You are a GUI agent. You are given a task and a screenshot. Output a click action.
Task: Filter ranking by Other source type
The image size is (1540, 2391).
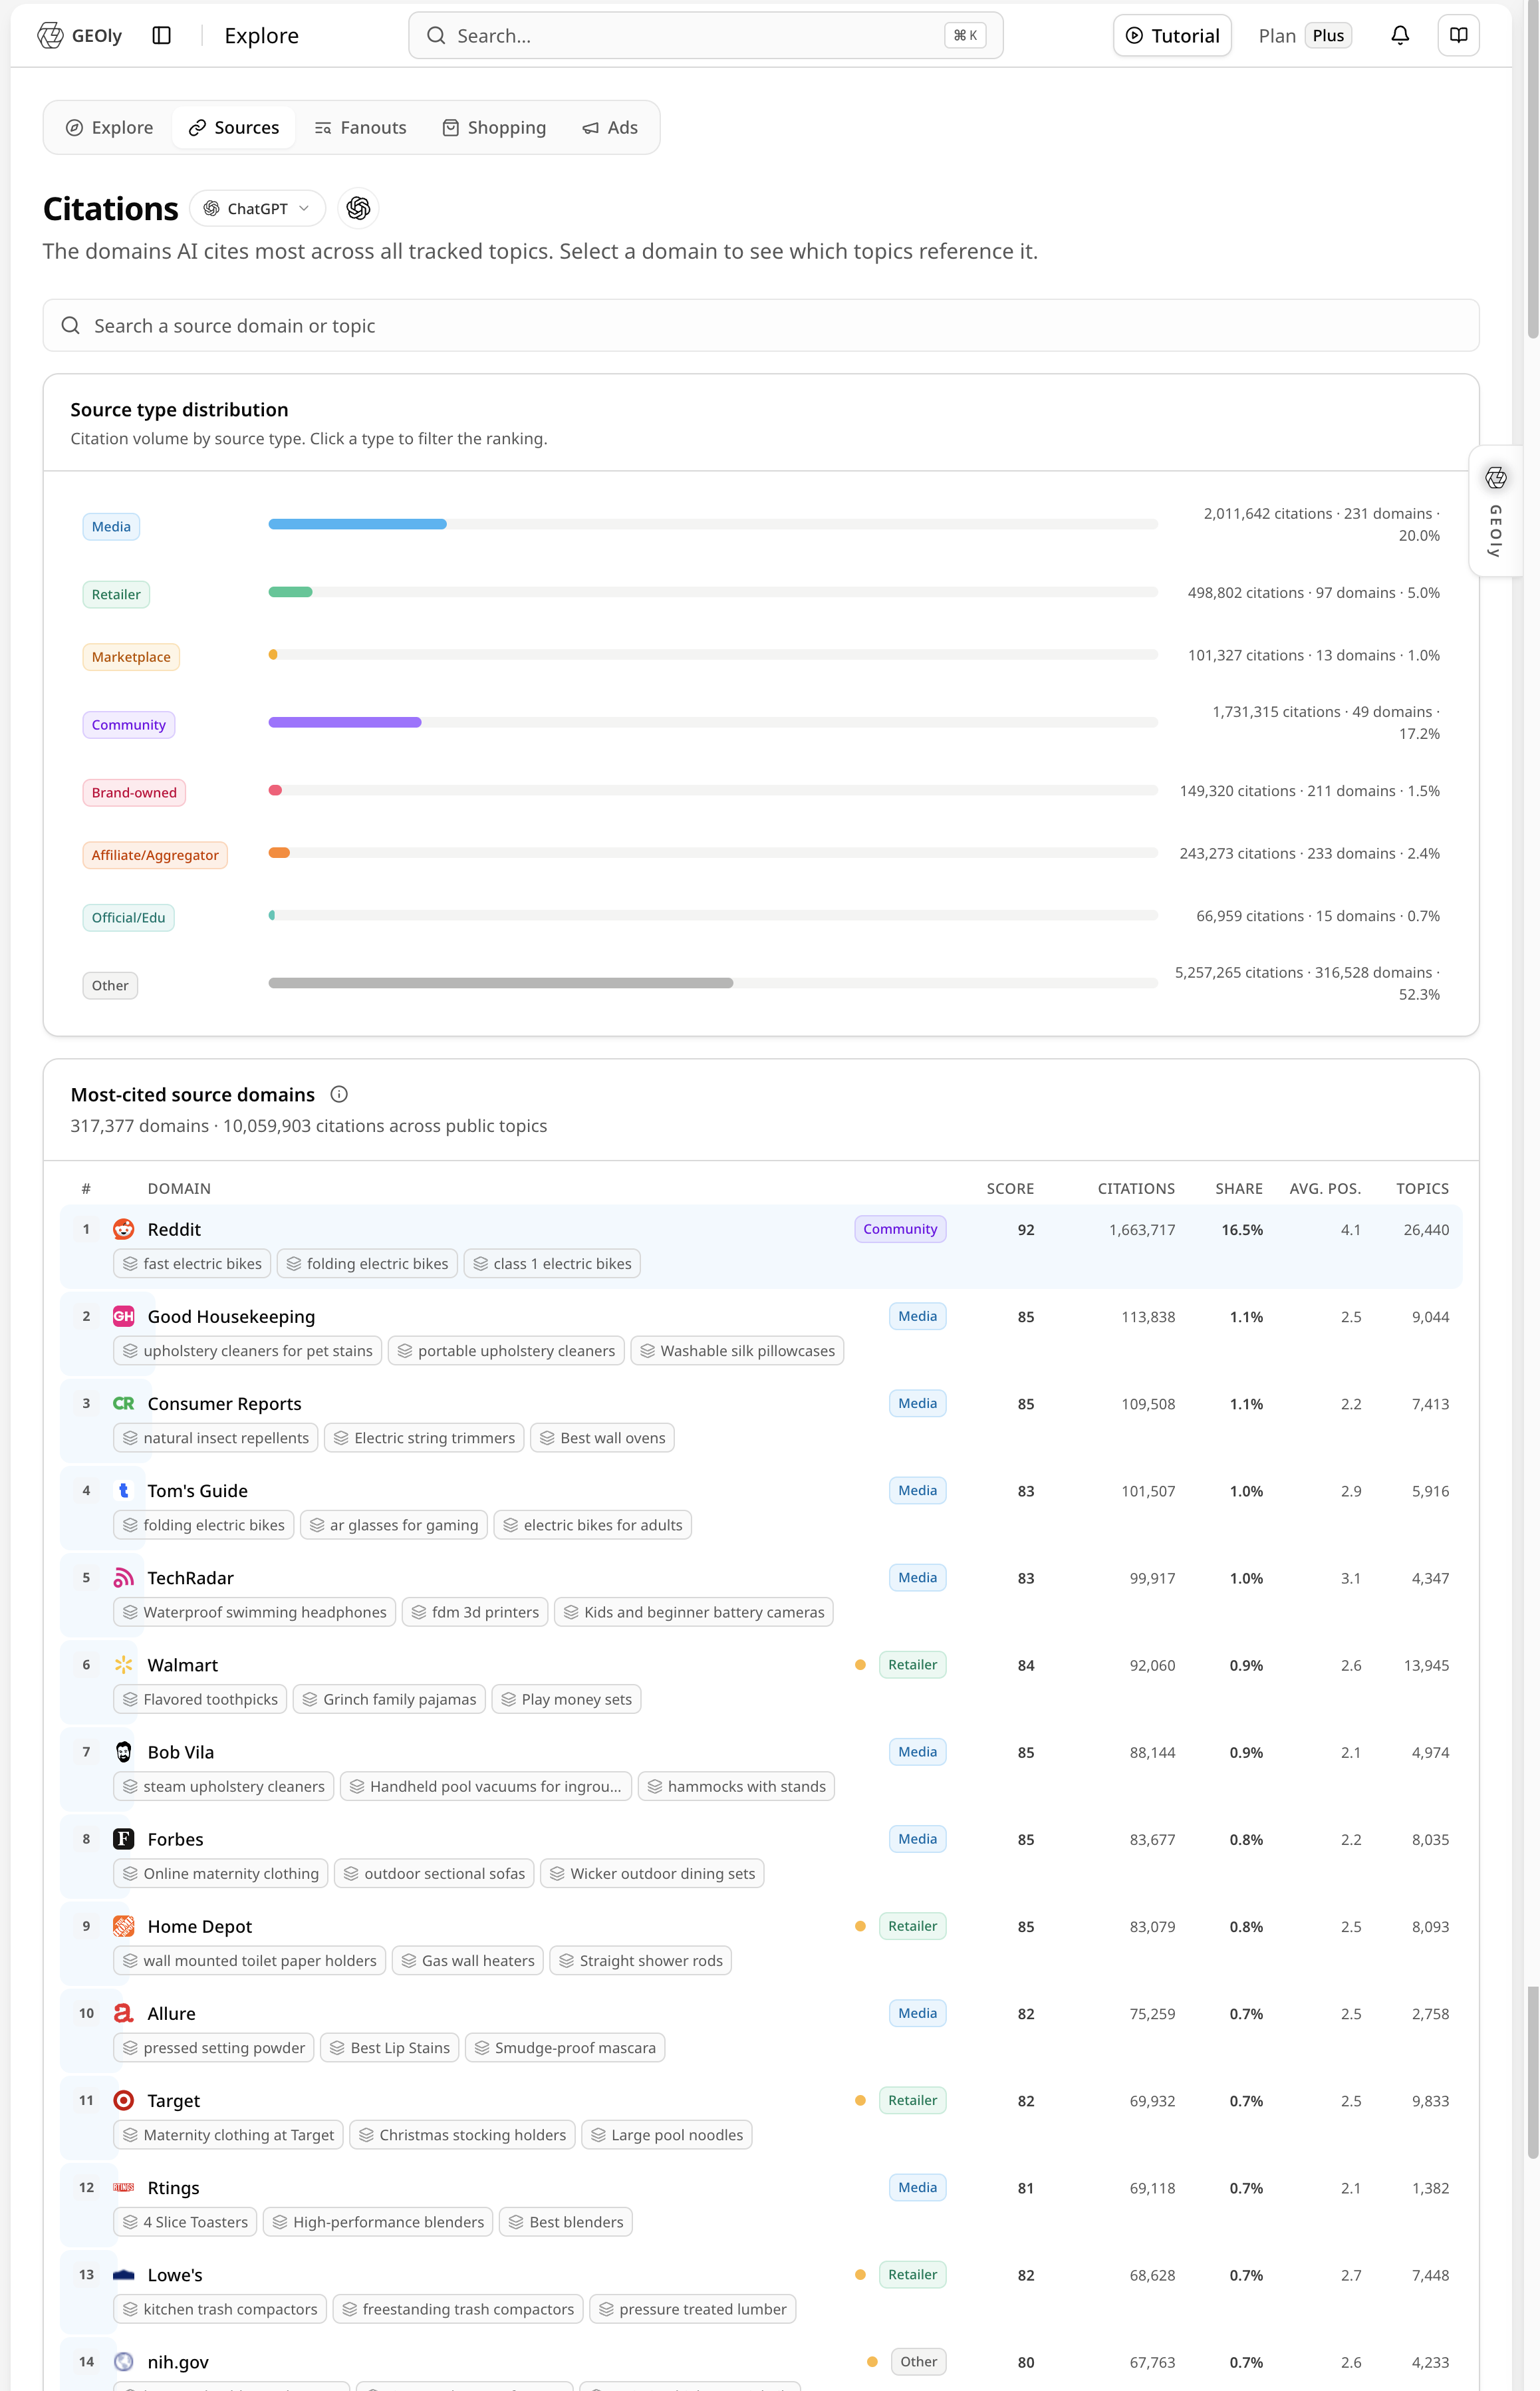110,985
